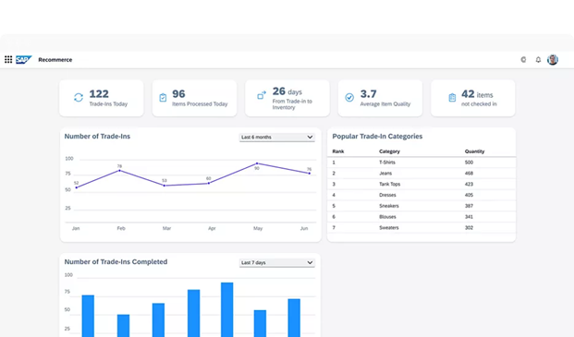Screen dimensions: 574x337
Task: Click the Jan data point labeled 52
Action: point(76,187)
